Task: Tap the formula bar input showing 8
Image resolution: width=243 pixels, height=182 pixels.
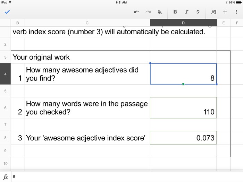Action: pyautogui.click(x=125, y=176)
